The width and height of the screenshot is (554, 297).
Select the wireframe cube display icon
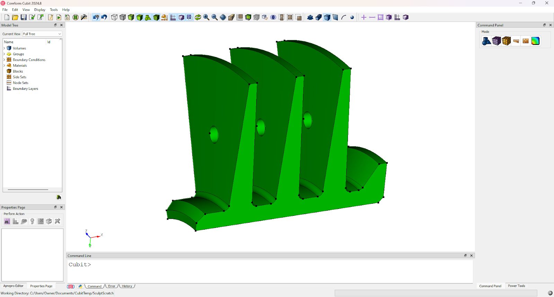point(114,17)
